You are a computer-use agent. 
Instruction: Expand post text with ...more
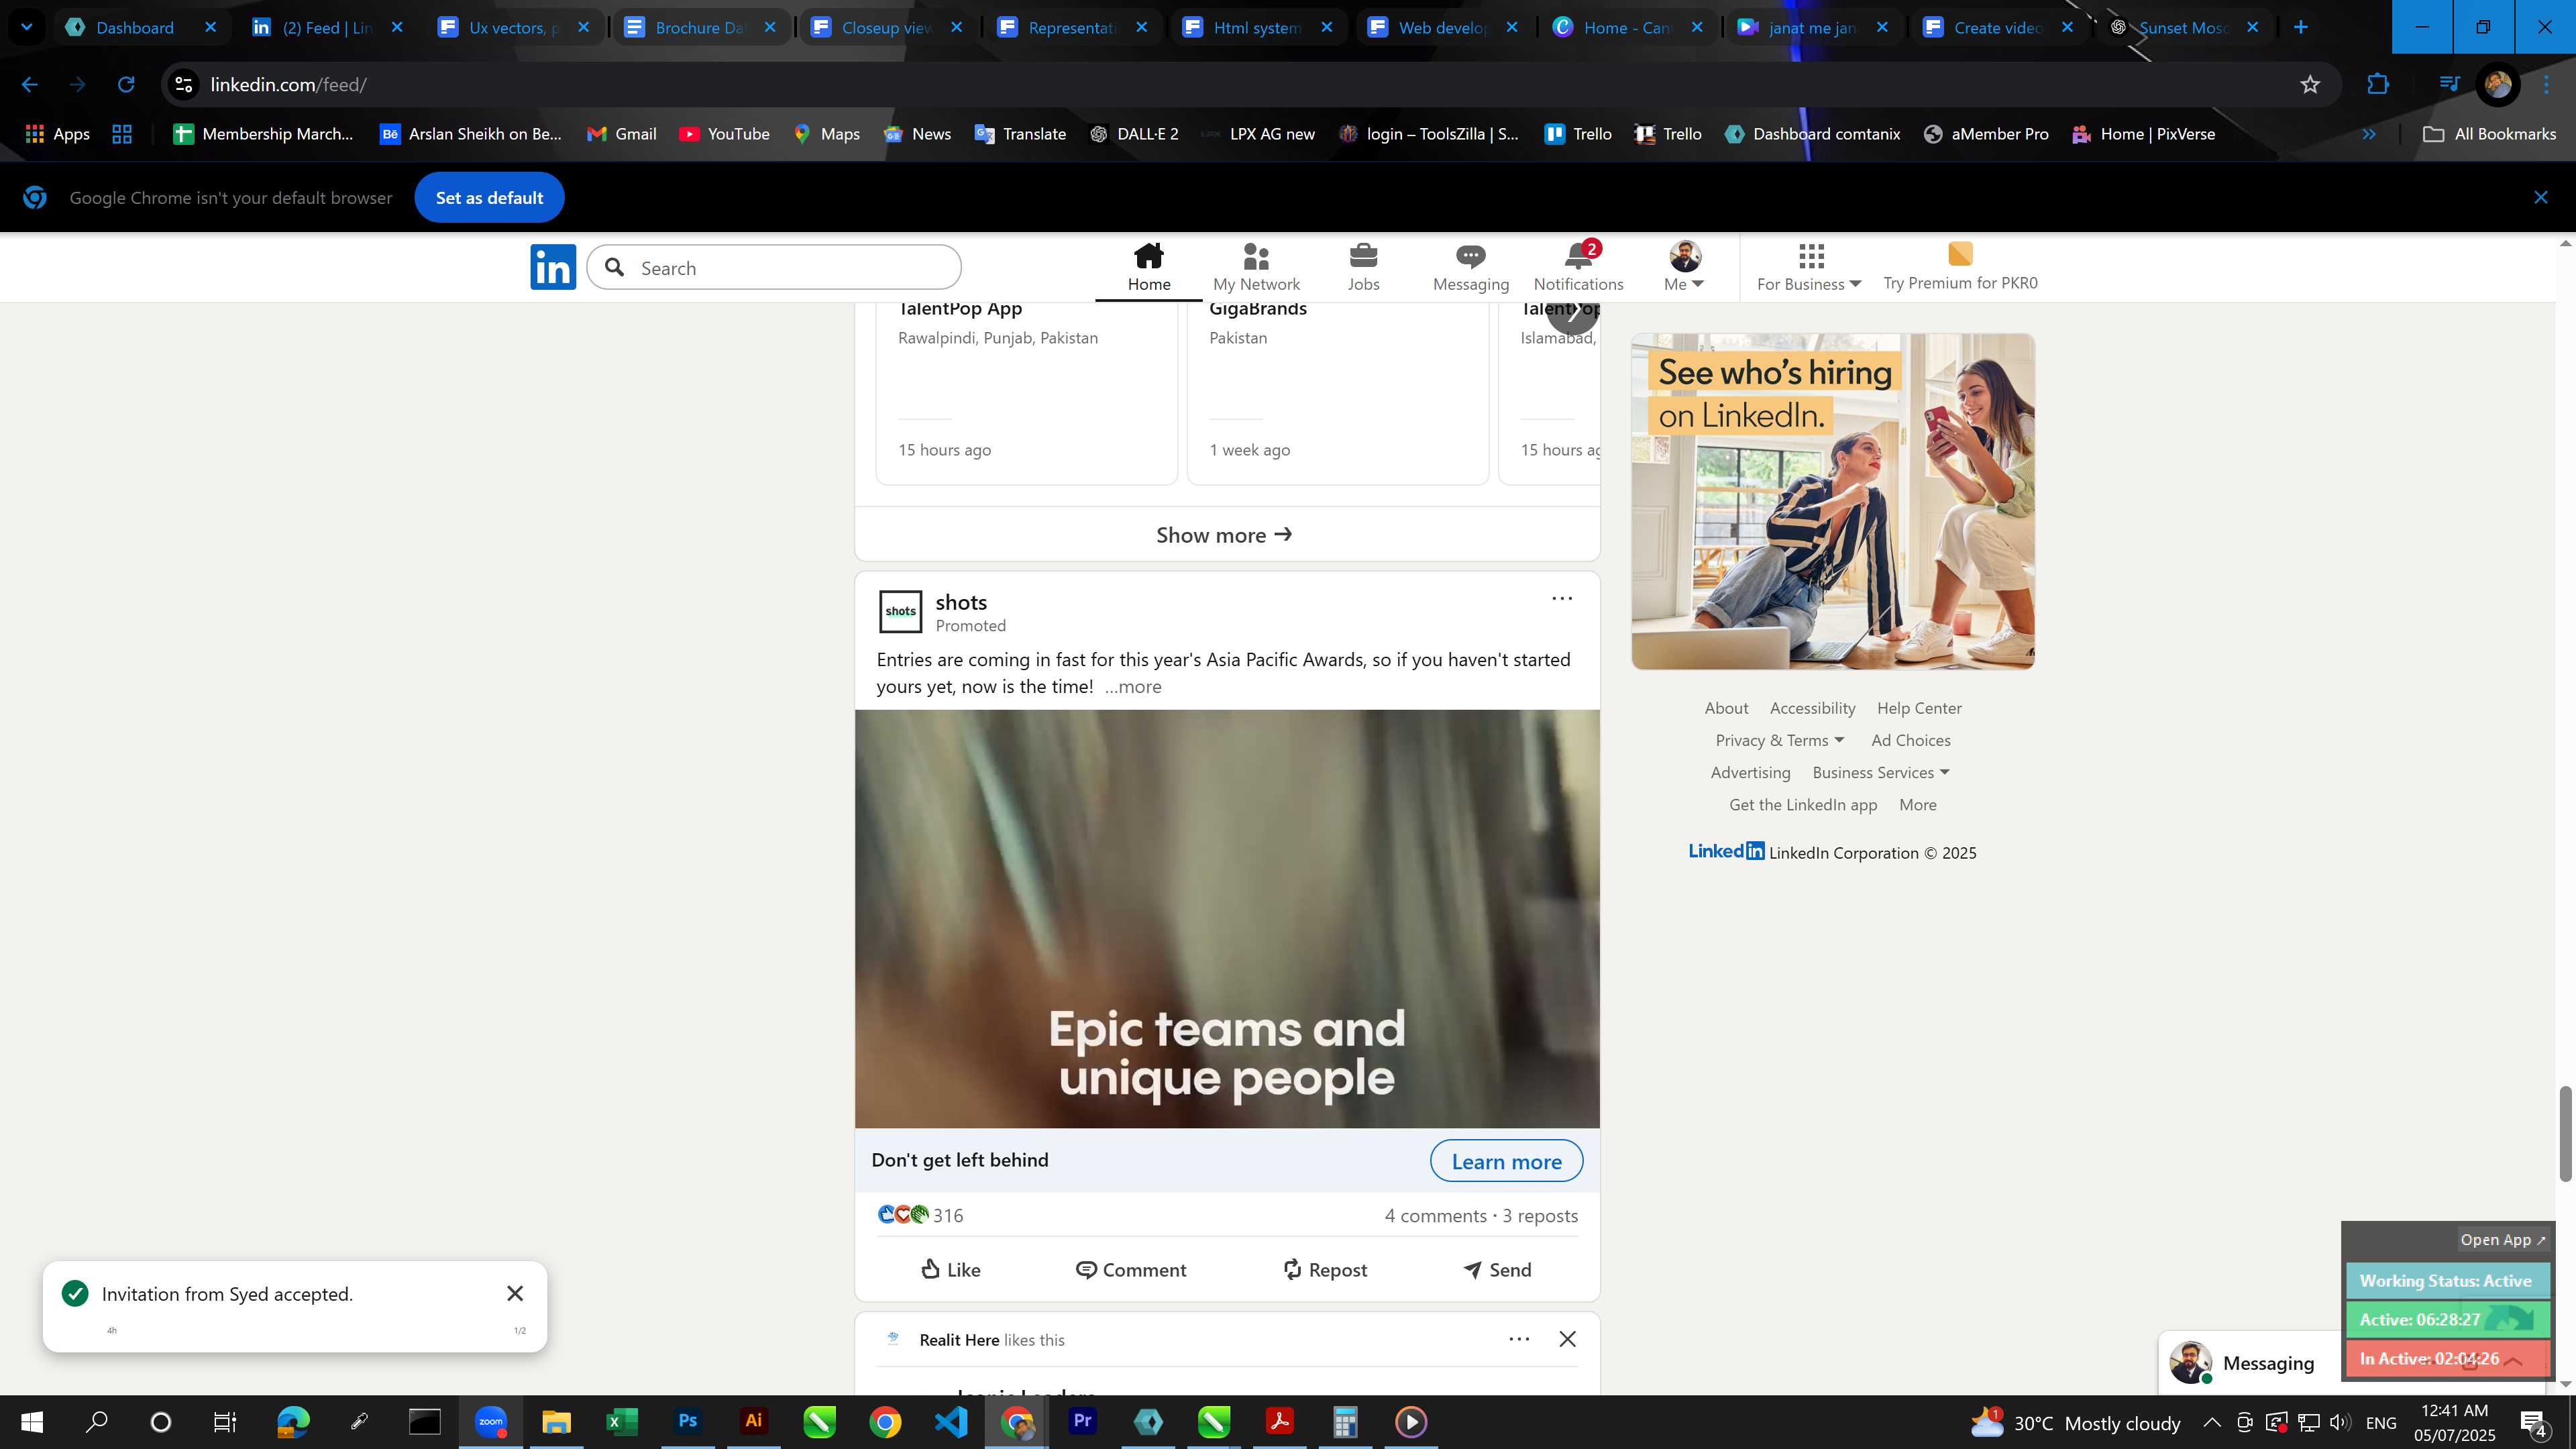[x=1132, y=687]
